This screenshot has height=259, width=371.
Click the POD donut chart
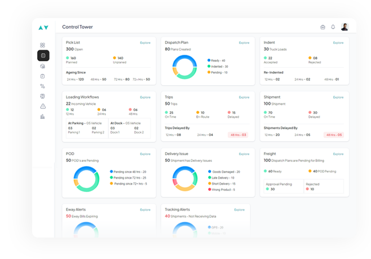(86, 179)
